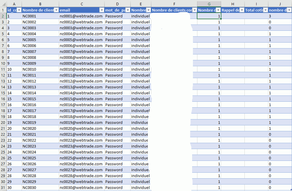
Task: Select row 25 by its row header
Action: pos(3,152)
